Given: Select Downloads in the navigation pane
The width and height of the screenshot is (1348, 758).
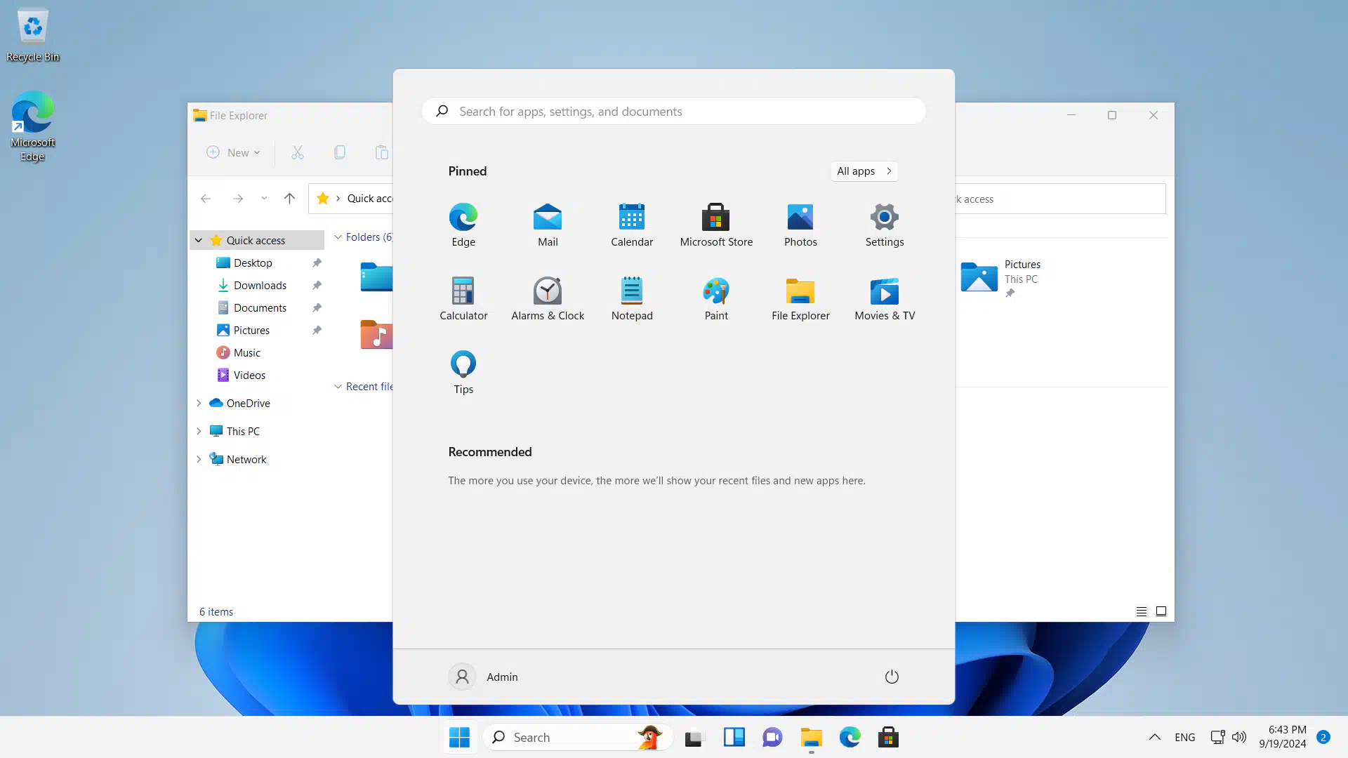Looking at the screenshot, I should point(260,285).
